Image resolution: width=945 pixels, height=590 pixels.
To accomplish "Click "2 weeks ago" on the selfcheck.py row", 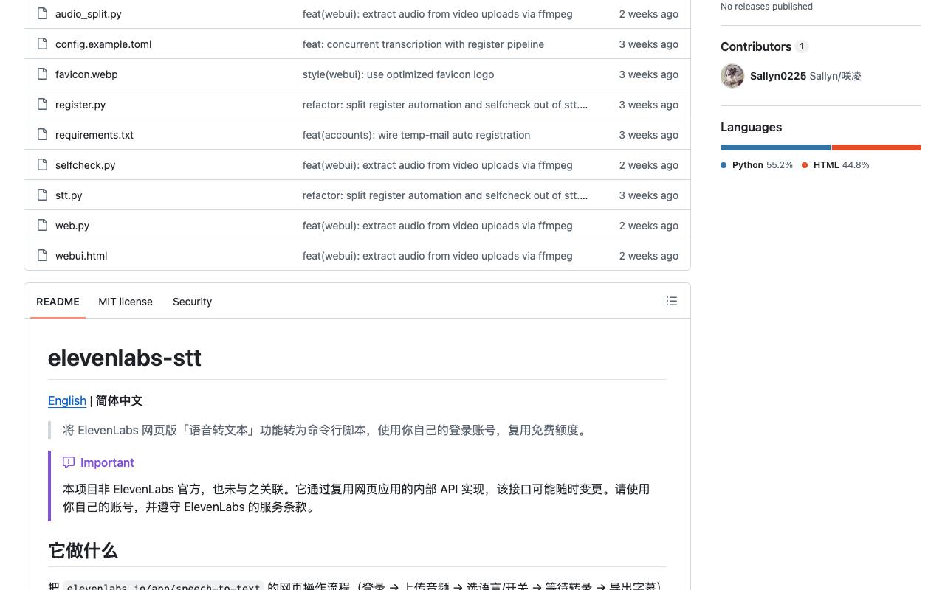I will click(649, 165).
